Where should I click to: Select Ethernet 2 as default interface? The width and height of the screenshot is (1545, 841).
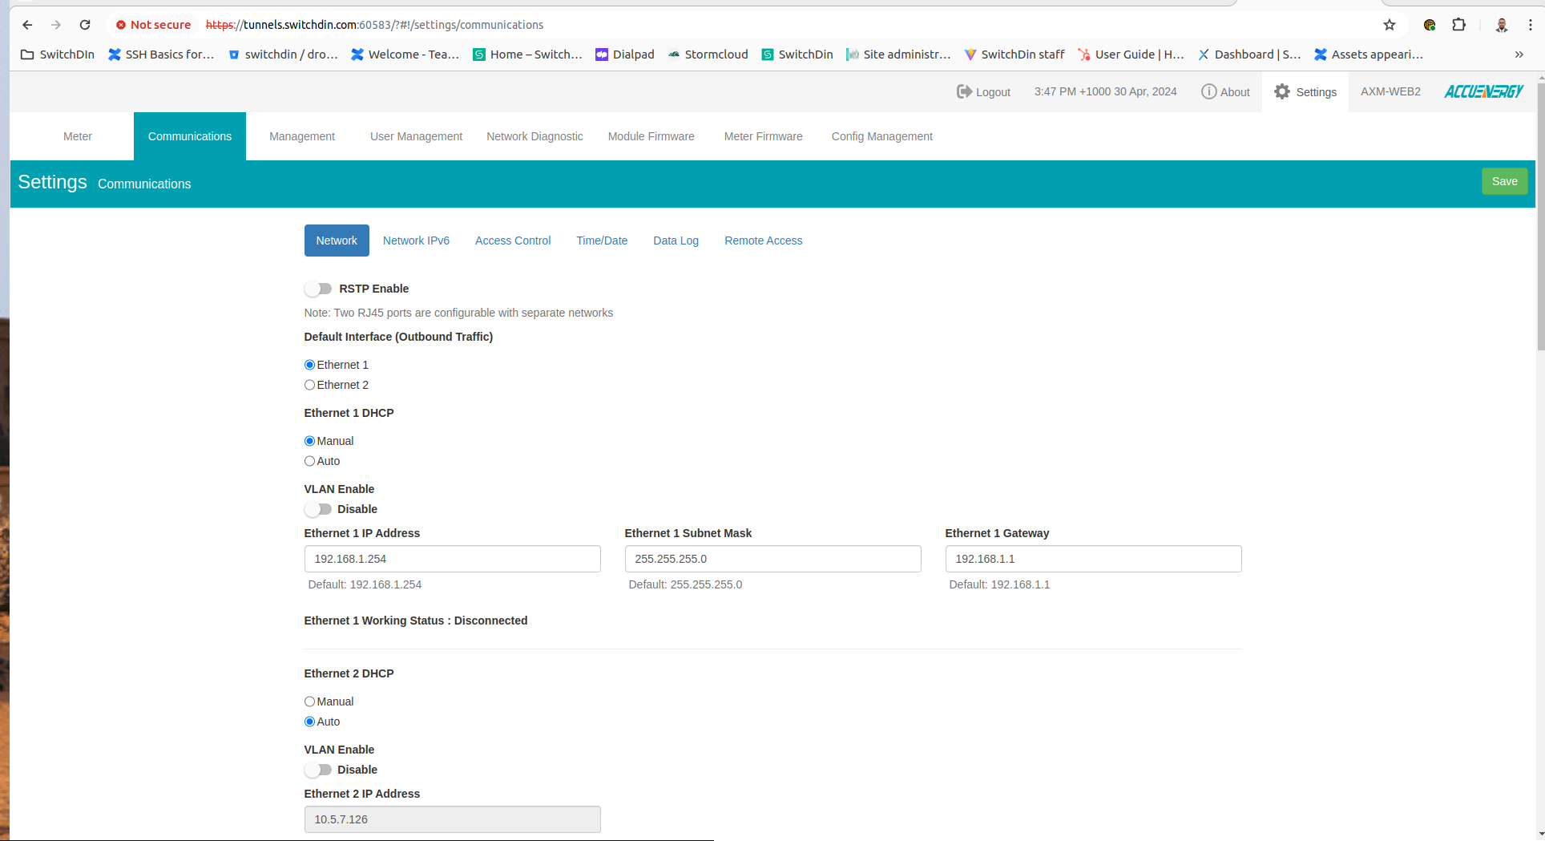tap(309, 385)
